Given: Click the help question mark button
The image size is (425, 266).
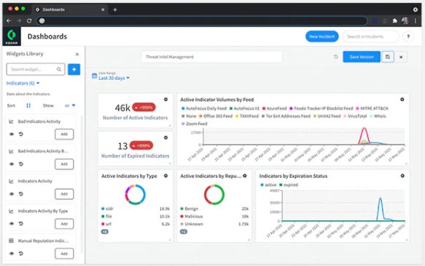Looking at the screenshot, I should (408, 36).
